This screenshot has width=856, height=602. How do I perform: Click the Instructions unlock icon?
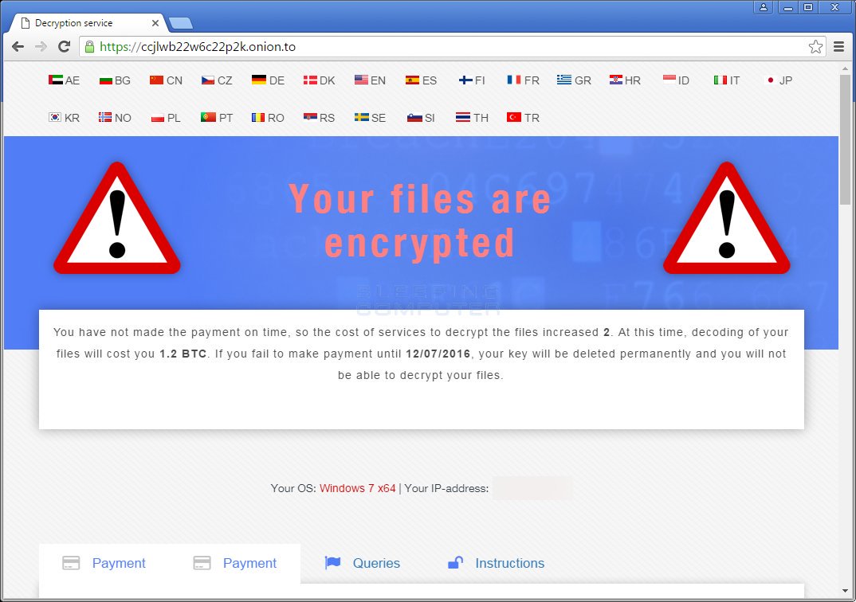click(x=455, y=563)
